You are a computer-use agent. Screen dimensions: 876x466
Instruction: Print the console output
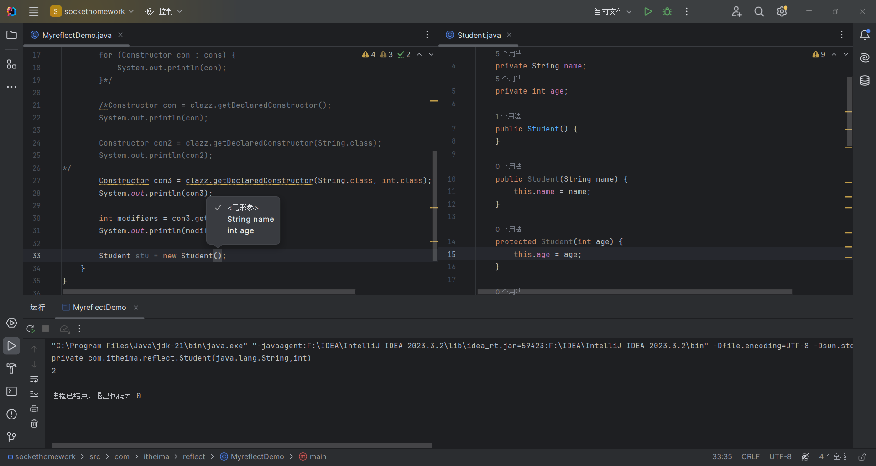(34, 408)
